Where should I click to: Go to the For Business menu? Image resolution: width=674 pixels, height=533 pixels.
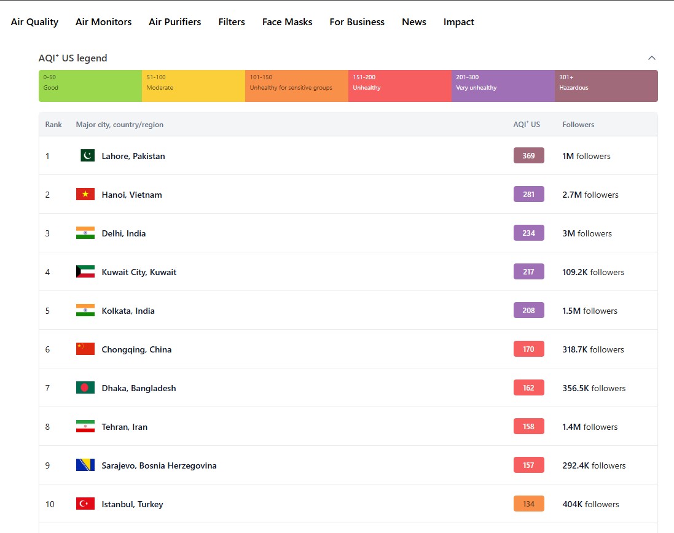(357, 22)
